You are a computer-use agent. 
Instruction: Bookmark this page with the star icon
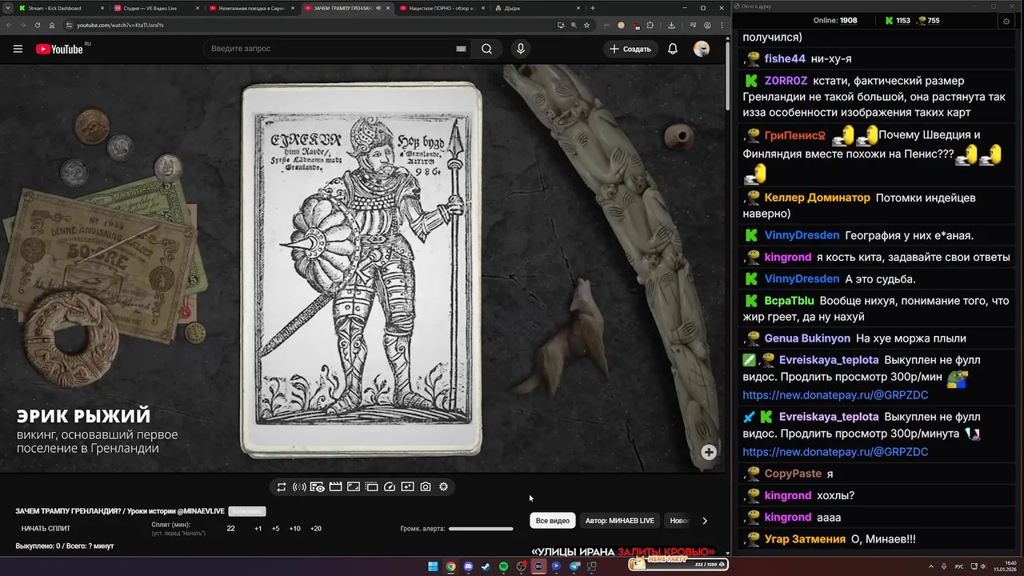tap(586, 25)
